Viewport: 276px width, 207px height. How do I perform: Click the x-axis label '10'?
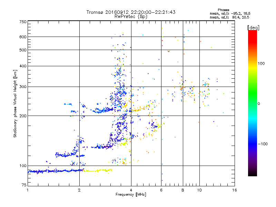tap(199, 190)
